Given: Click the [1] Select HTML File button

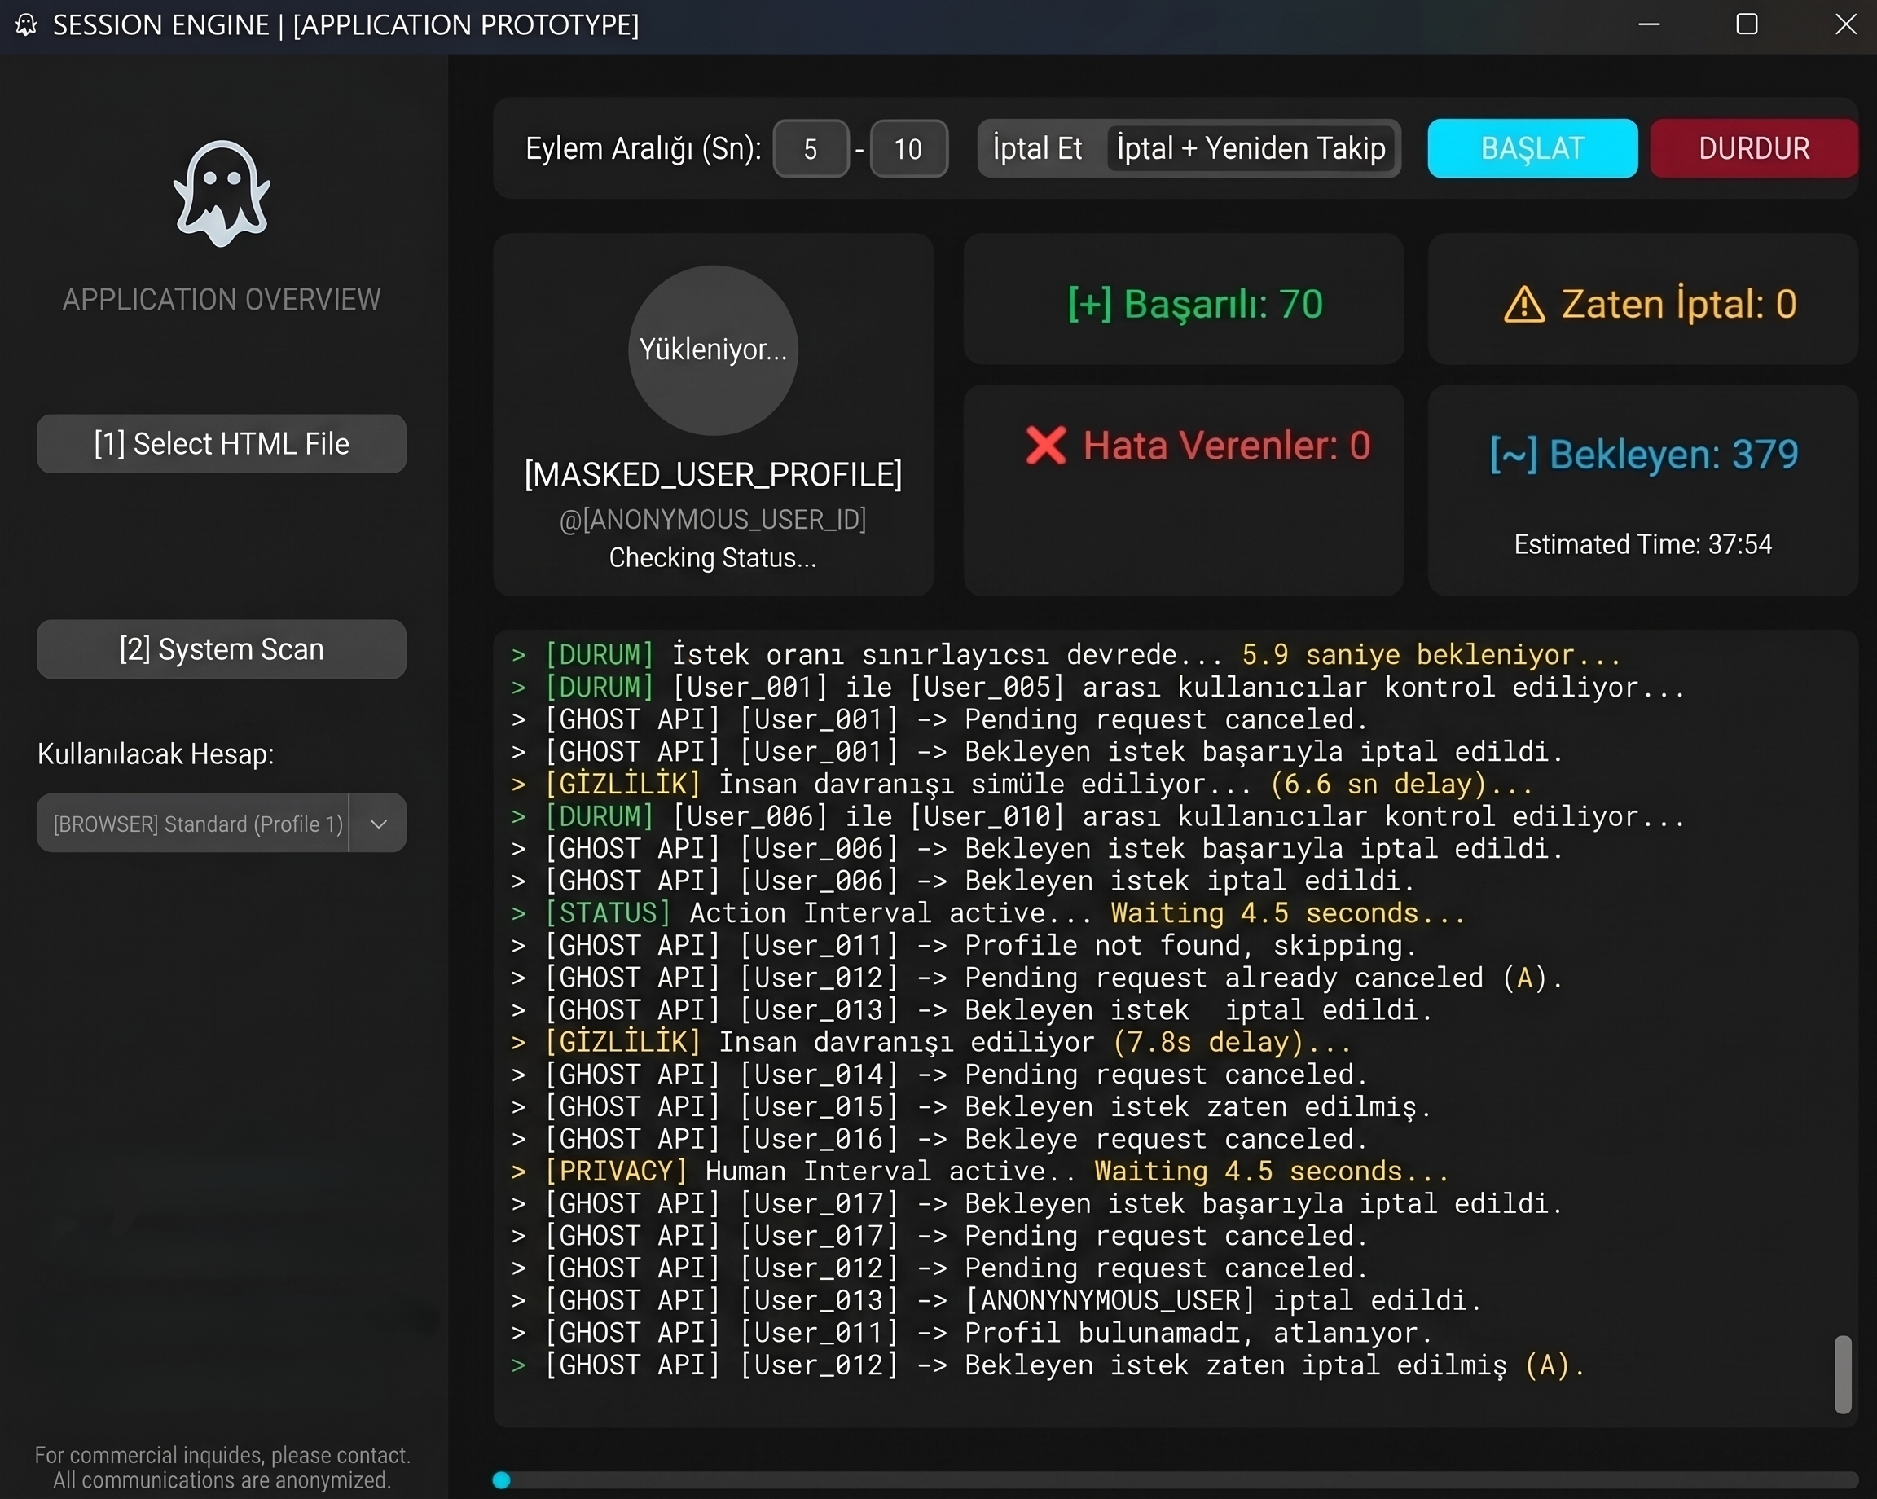Looking at the screenshot, I should 221,444.
